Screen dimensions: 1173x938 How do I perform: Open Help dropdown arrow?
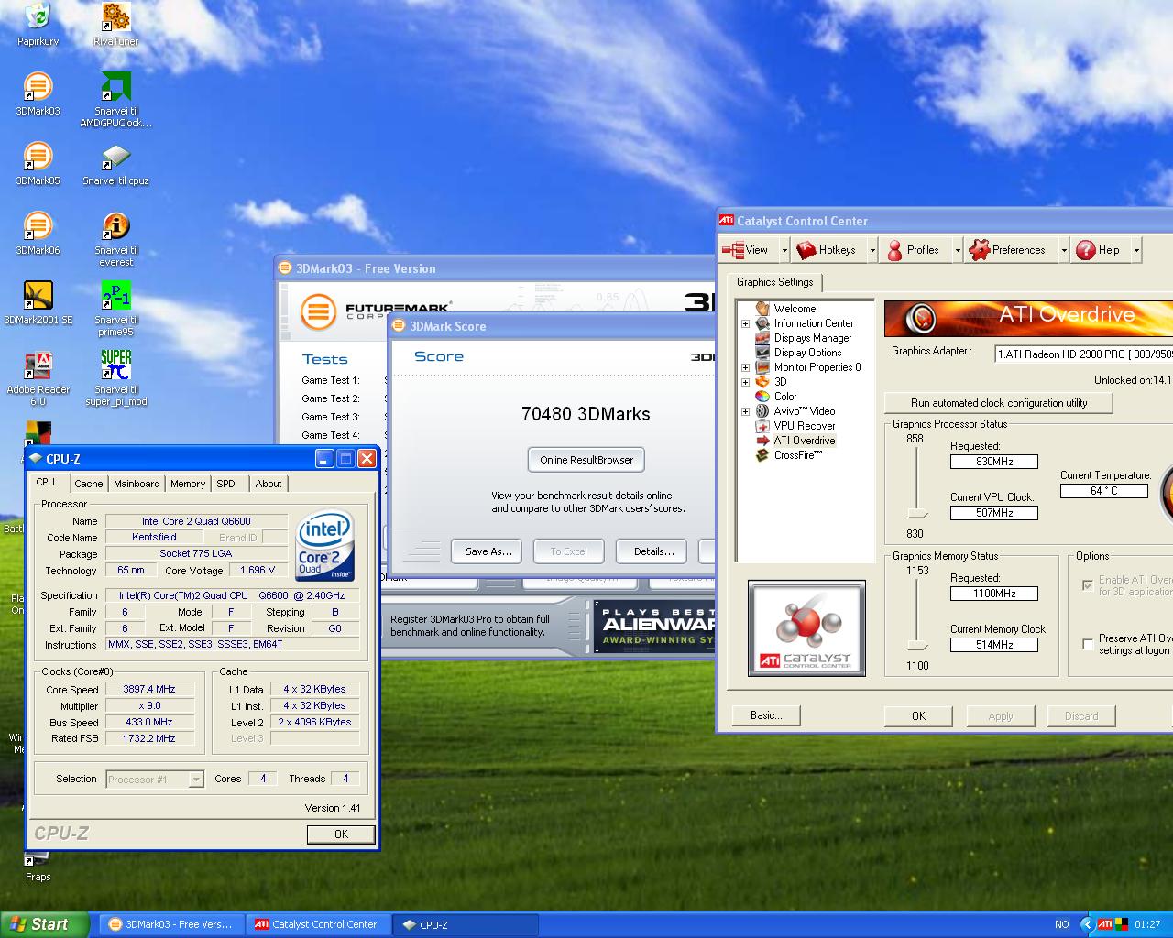point(1136,250)
